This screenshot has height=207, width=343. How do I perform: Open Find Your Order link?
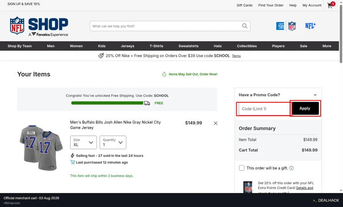pyautogui.click(x=271, y=5)
